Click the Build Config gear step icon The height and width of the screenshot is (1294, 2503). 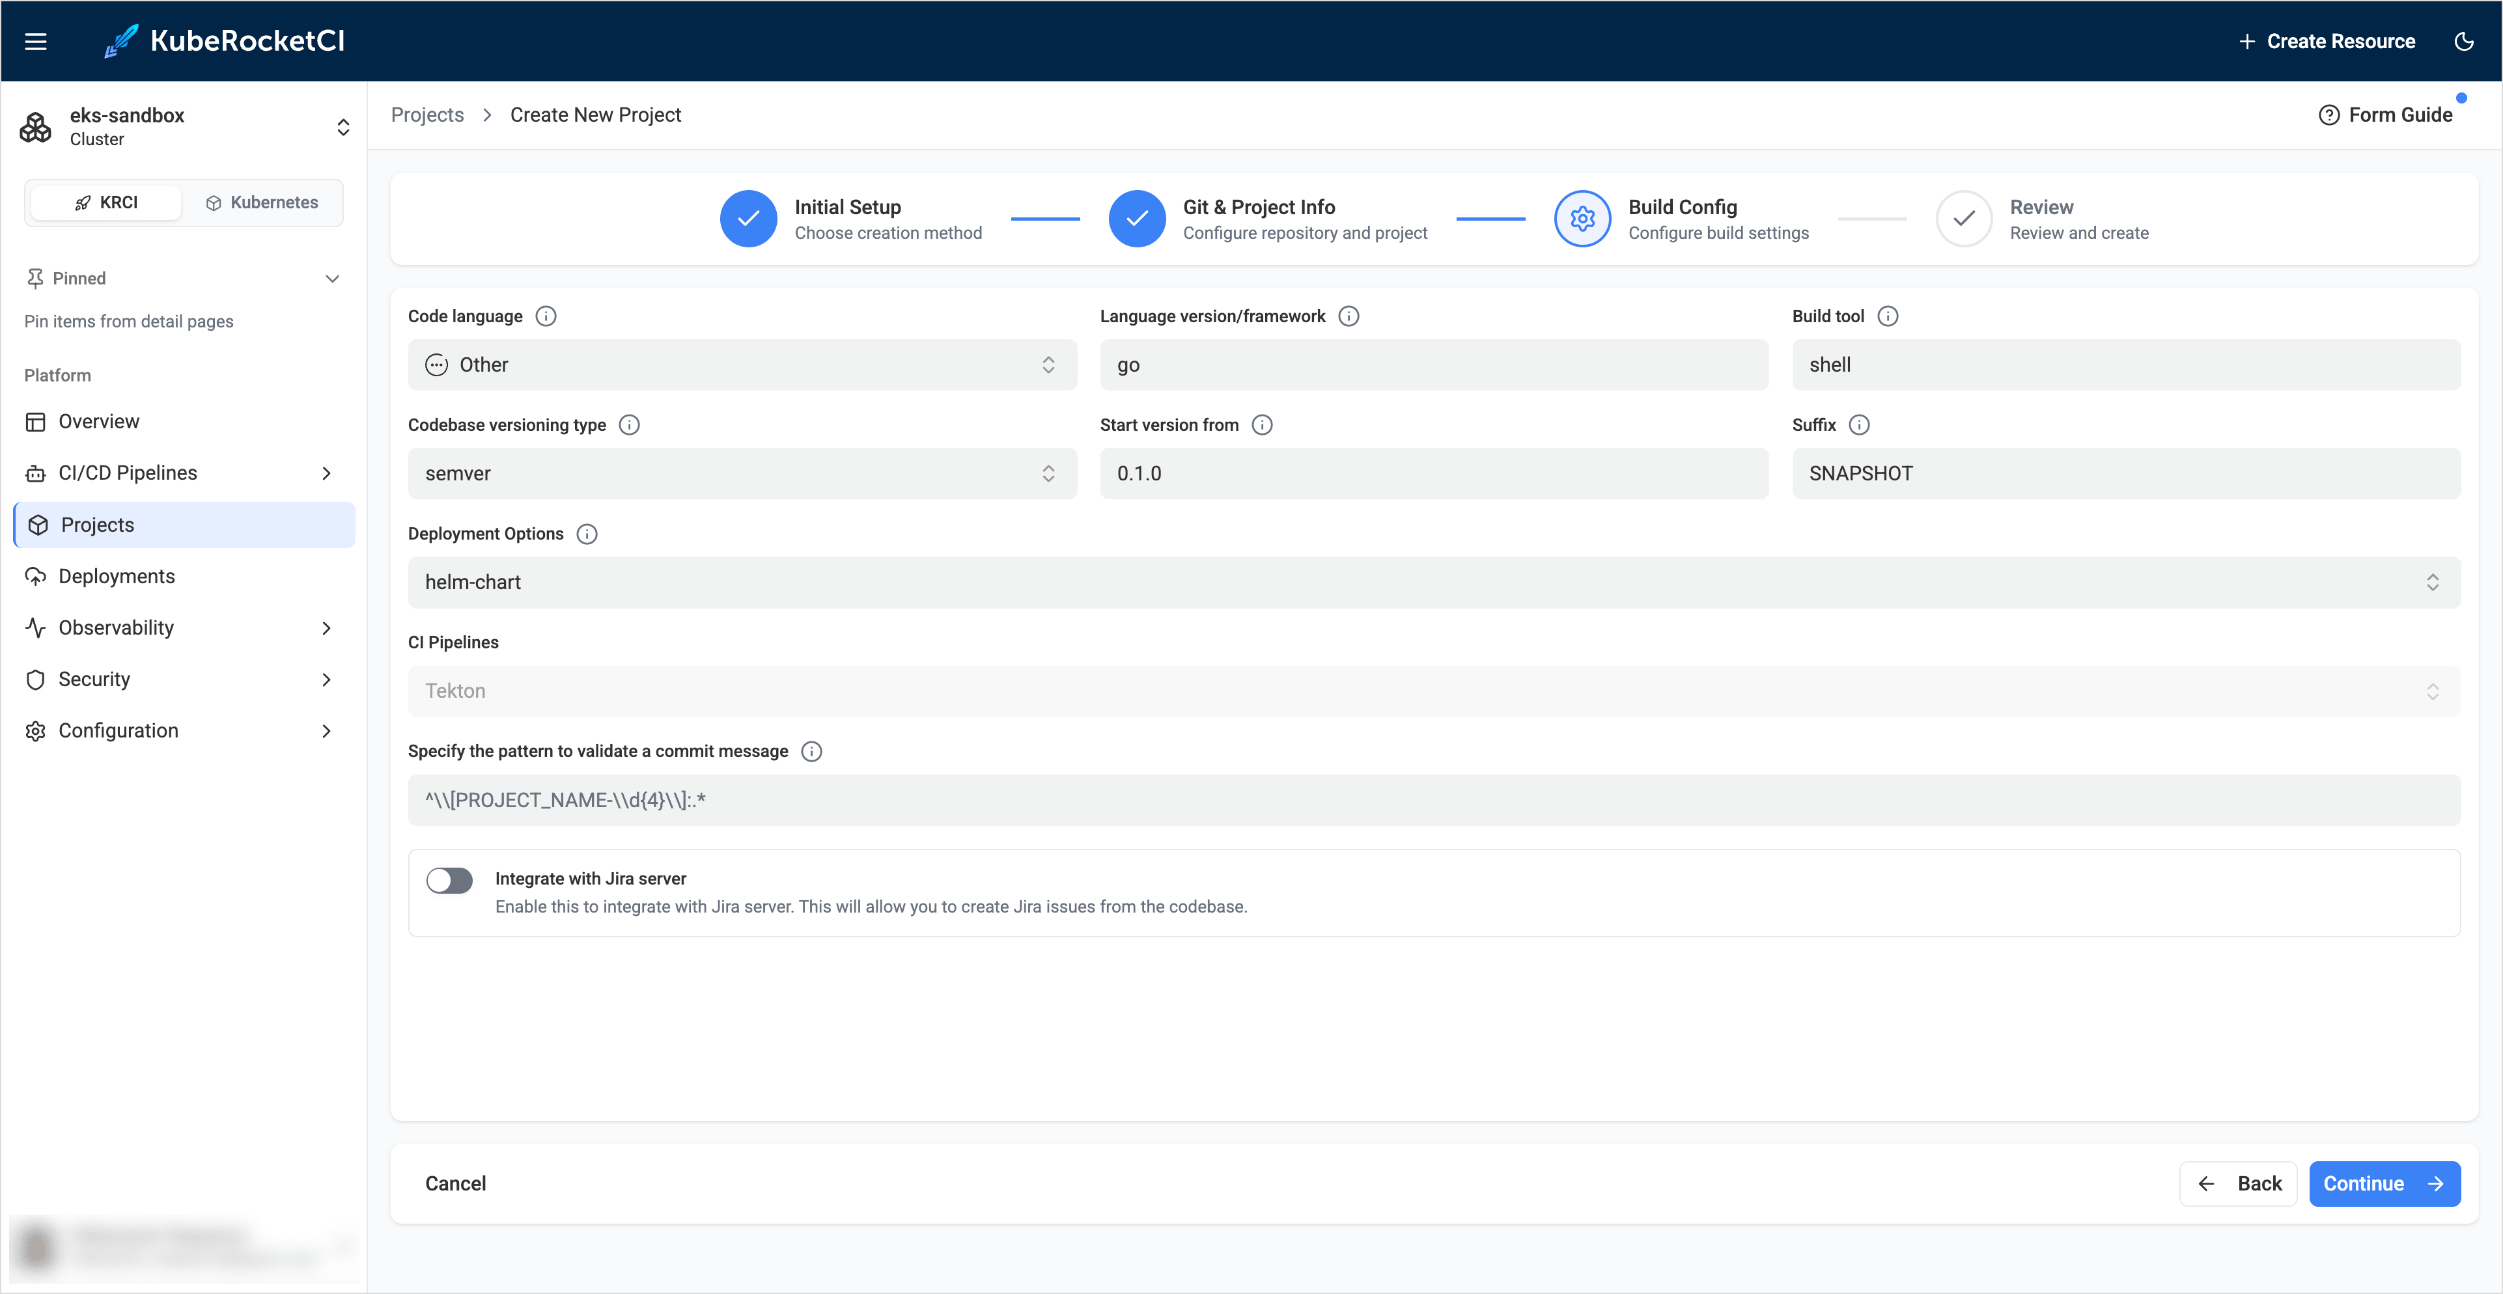[x=1583, y=219]
